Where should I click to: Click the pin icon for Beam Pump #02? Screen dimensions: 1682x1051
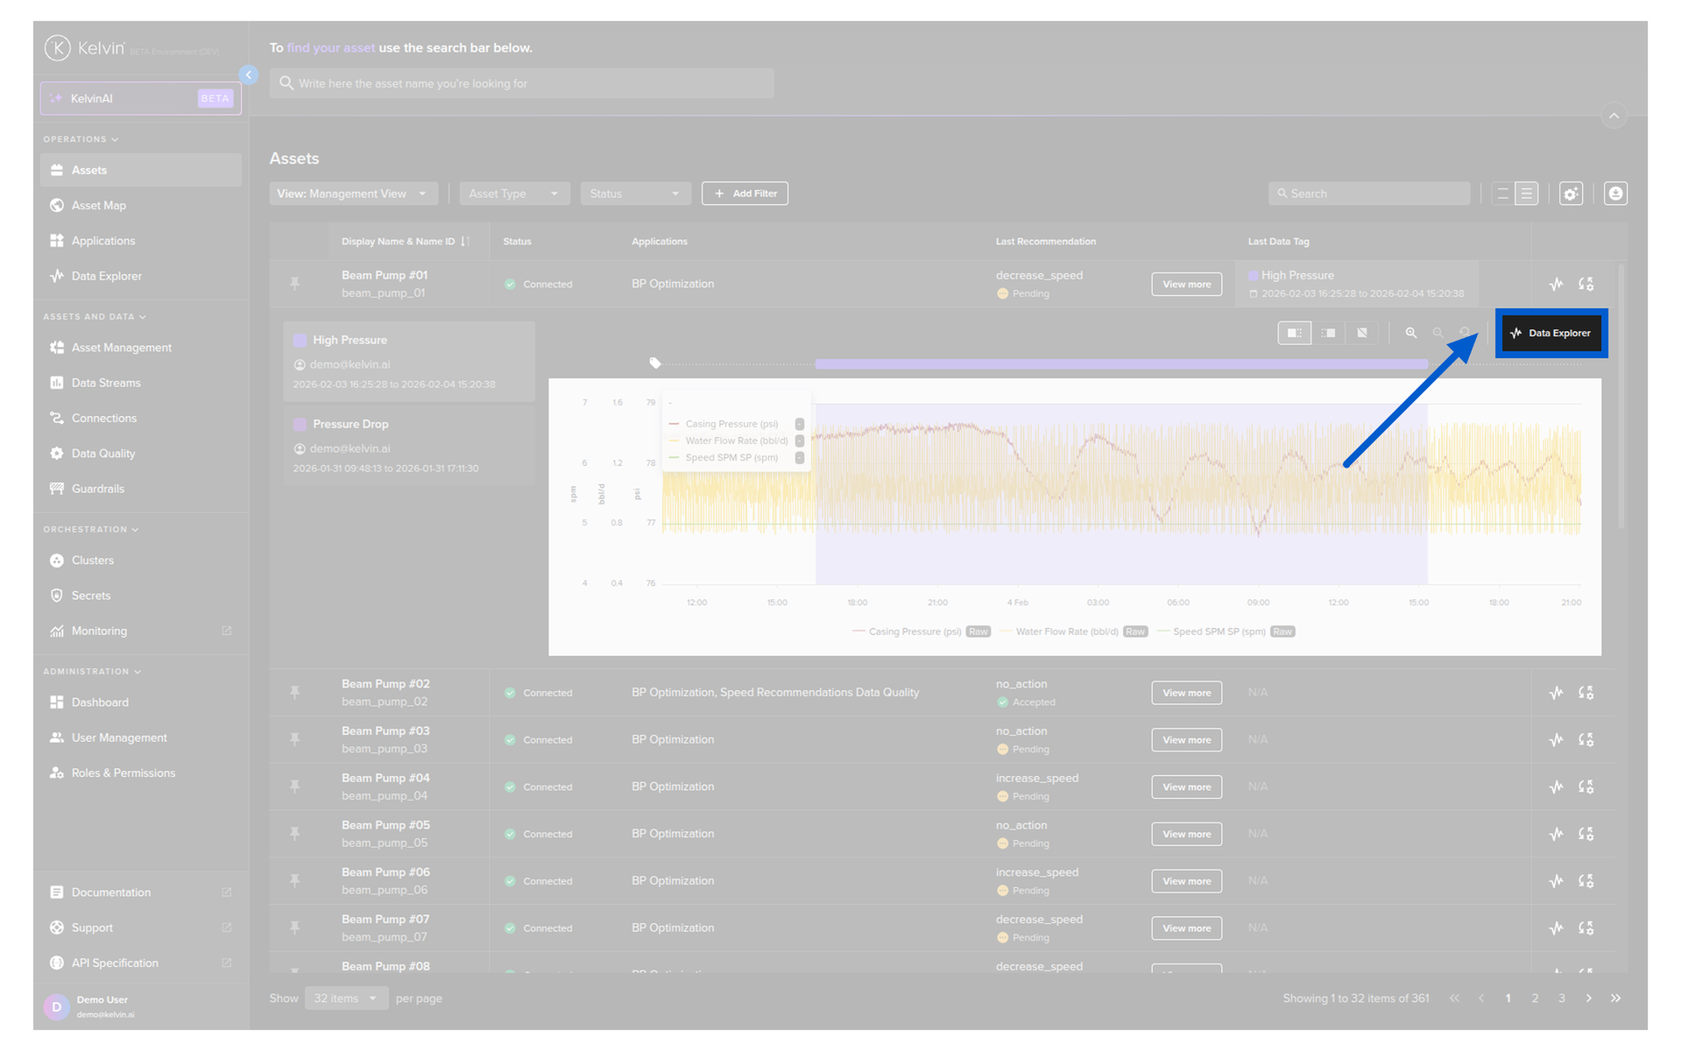295,693
